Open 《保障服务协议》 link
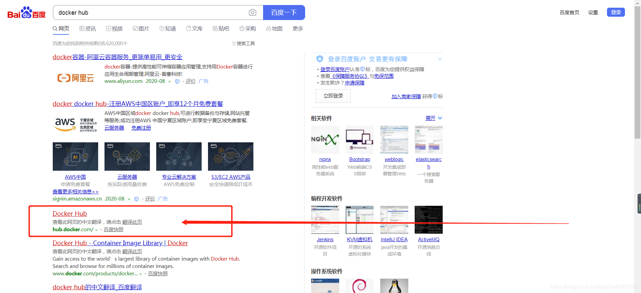This screenshot has height=293, width=641. click(350, 76)
